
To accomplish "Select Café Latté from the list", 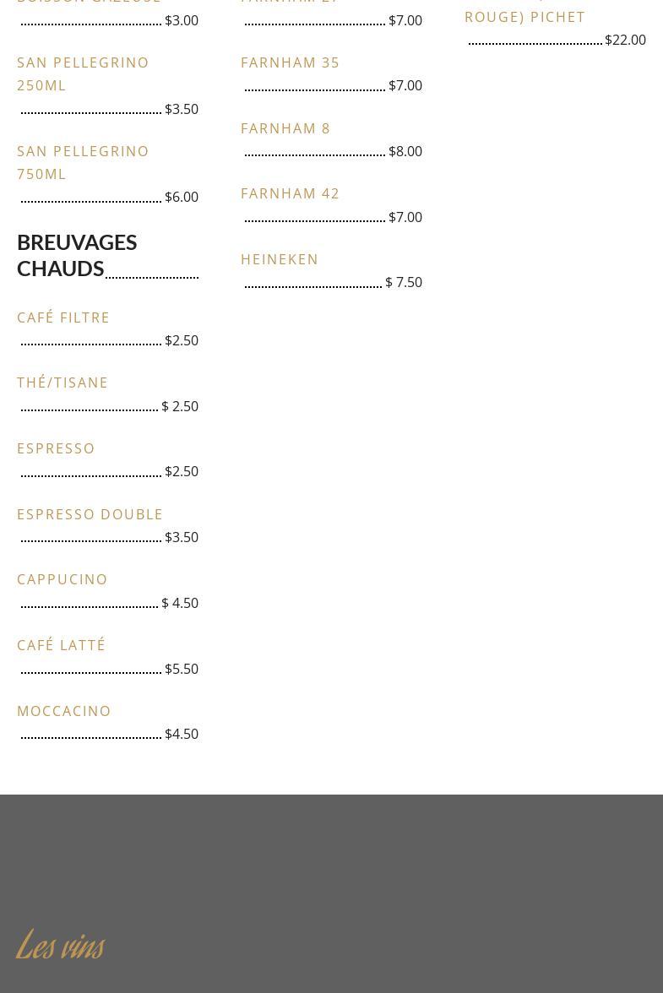I will pyautogui.click(x=61, y=645).
